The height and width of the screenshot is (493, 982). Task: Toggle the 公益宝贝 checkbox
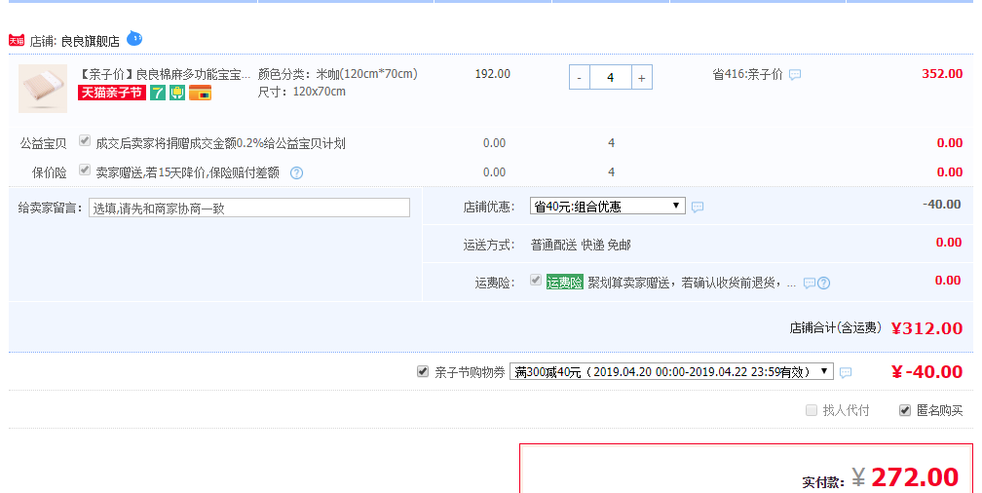[x=85, y=141]
